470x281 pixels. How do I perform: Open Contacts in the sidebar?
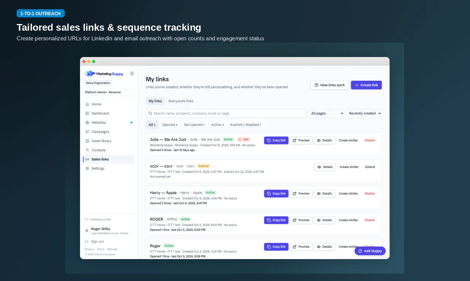[109, 150]
